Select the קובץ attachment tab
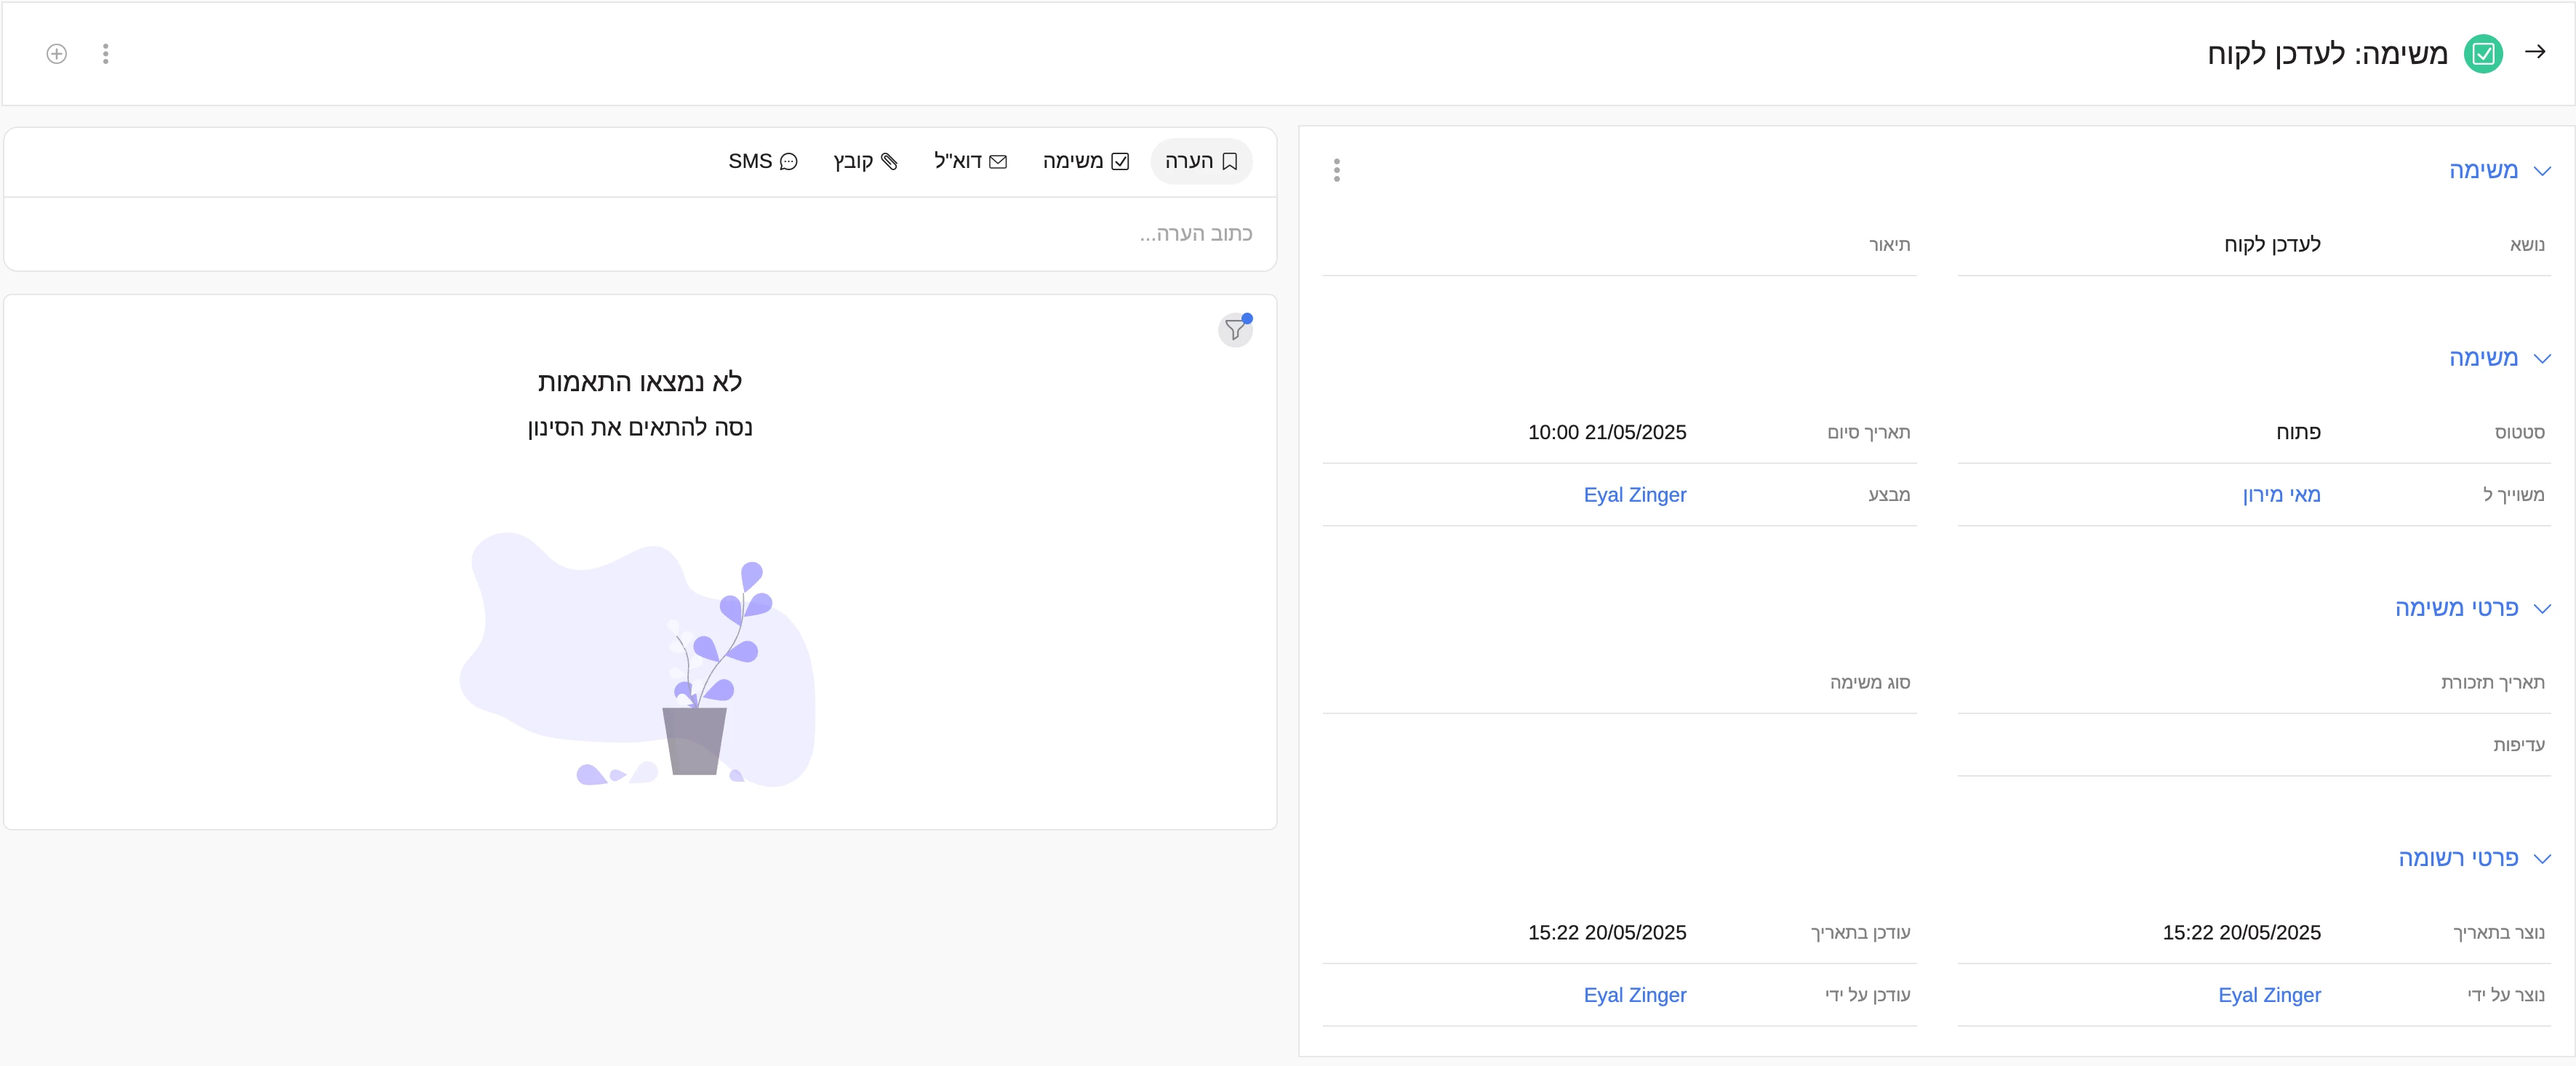 (x=865, y=161)
